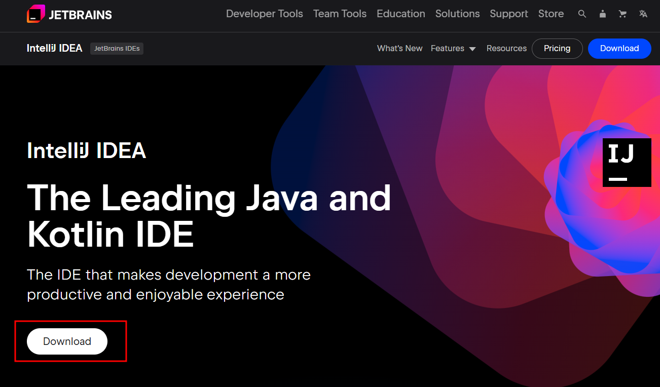Go to the Store
660x387 pixels.
551,14
